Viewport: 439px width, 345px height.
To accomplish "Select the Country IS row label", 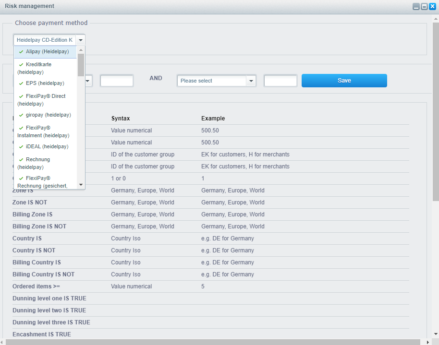I will coord(27,238).
